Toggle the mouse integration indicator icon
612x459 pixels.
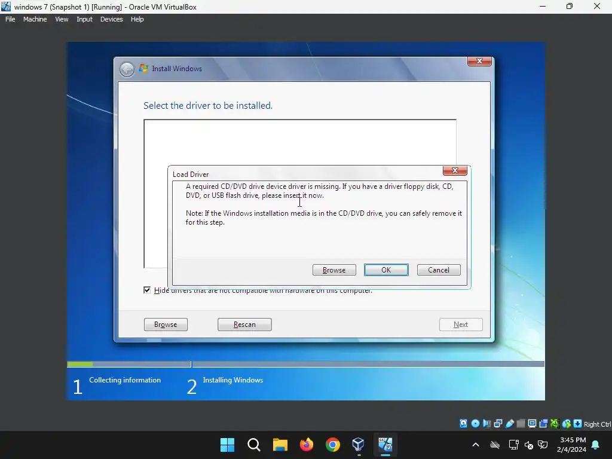[x=567, y=424]
